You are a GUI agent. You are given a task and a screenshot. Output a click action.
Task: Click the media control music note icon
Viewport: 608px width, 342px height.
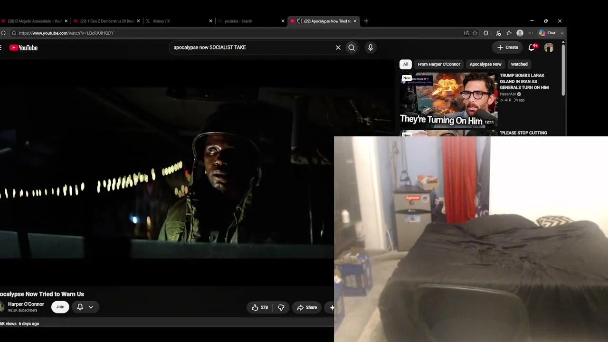coord(498,33)
